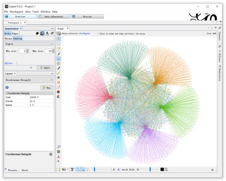Screen dimensions: 226x181
Task: Click the reset nodes color N icon
Action: coord(58,92)
